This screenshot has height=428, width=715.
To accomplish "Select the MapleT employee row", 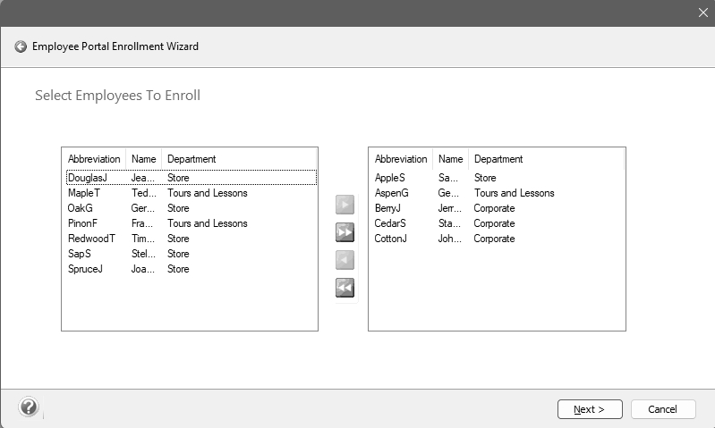I will pyautogui.click(x=84, y=193).
